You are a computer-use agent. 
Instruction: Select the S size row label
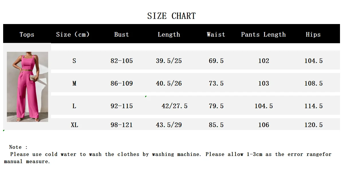point(74,61)
